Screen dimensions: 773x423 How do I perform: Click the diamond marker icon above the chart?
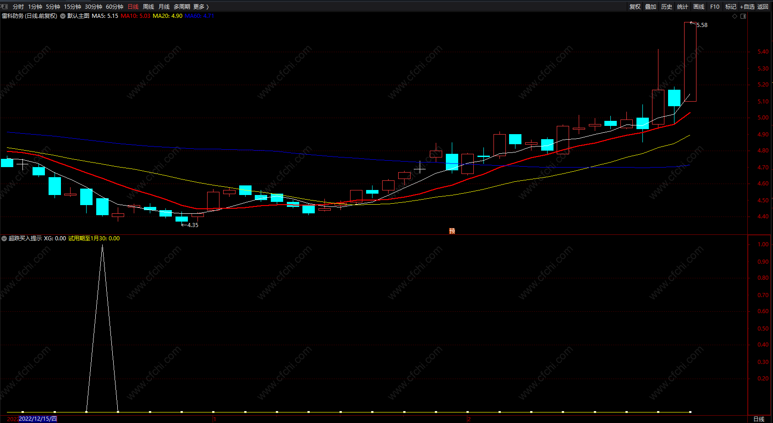coord(735,16)
